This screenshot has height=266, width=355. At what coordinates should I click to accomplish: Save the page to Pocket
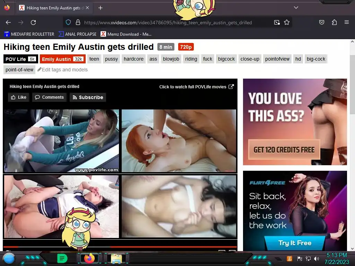(x=322, y=22)
